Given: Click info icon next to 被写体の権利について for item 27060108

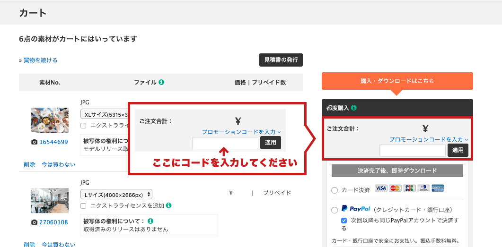Looking at the screenshot, I should coord(150,221).
